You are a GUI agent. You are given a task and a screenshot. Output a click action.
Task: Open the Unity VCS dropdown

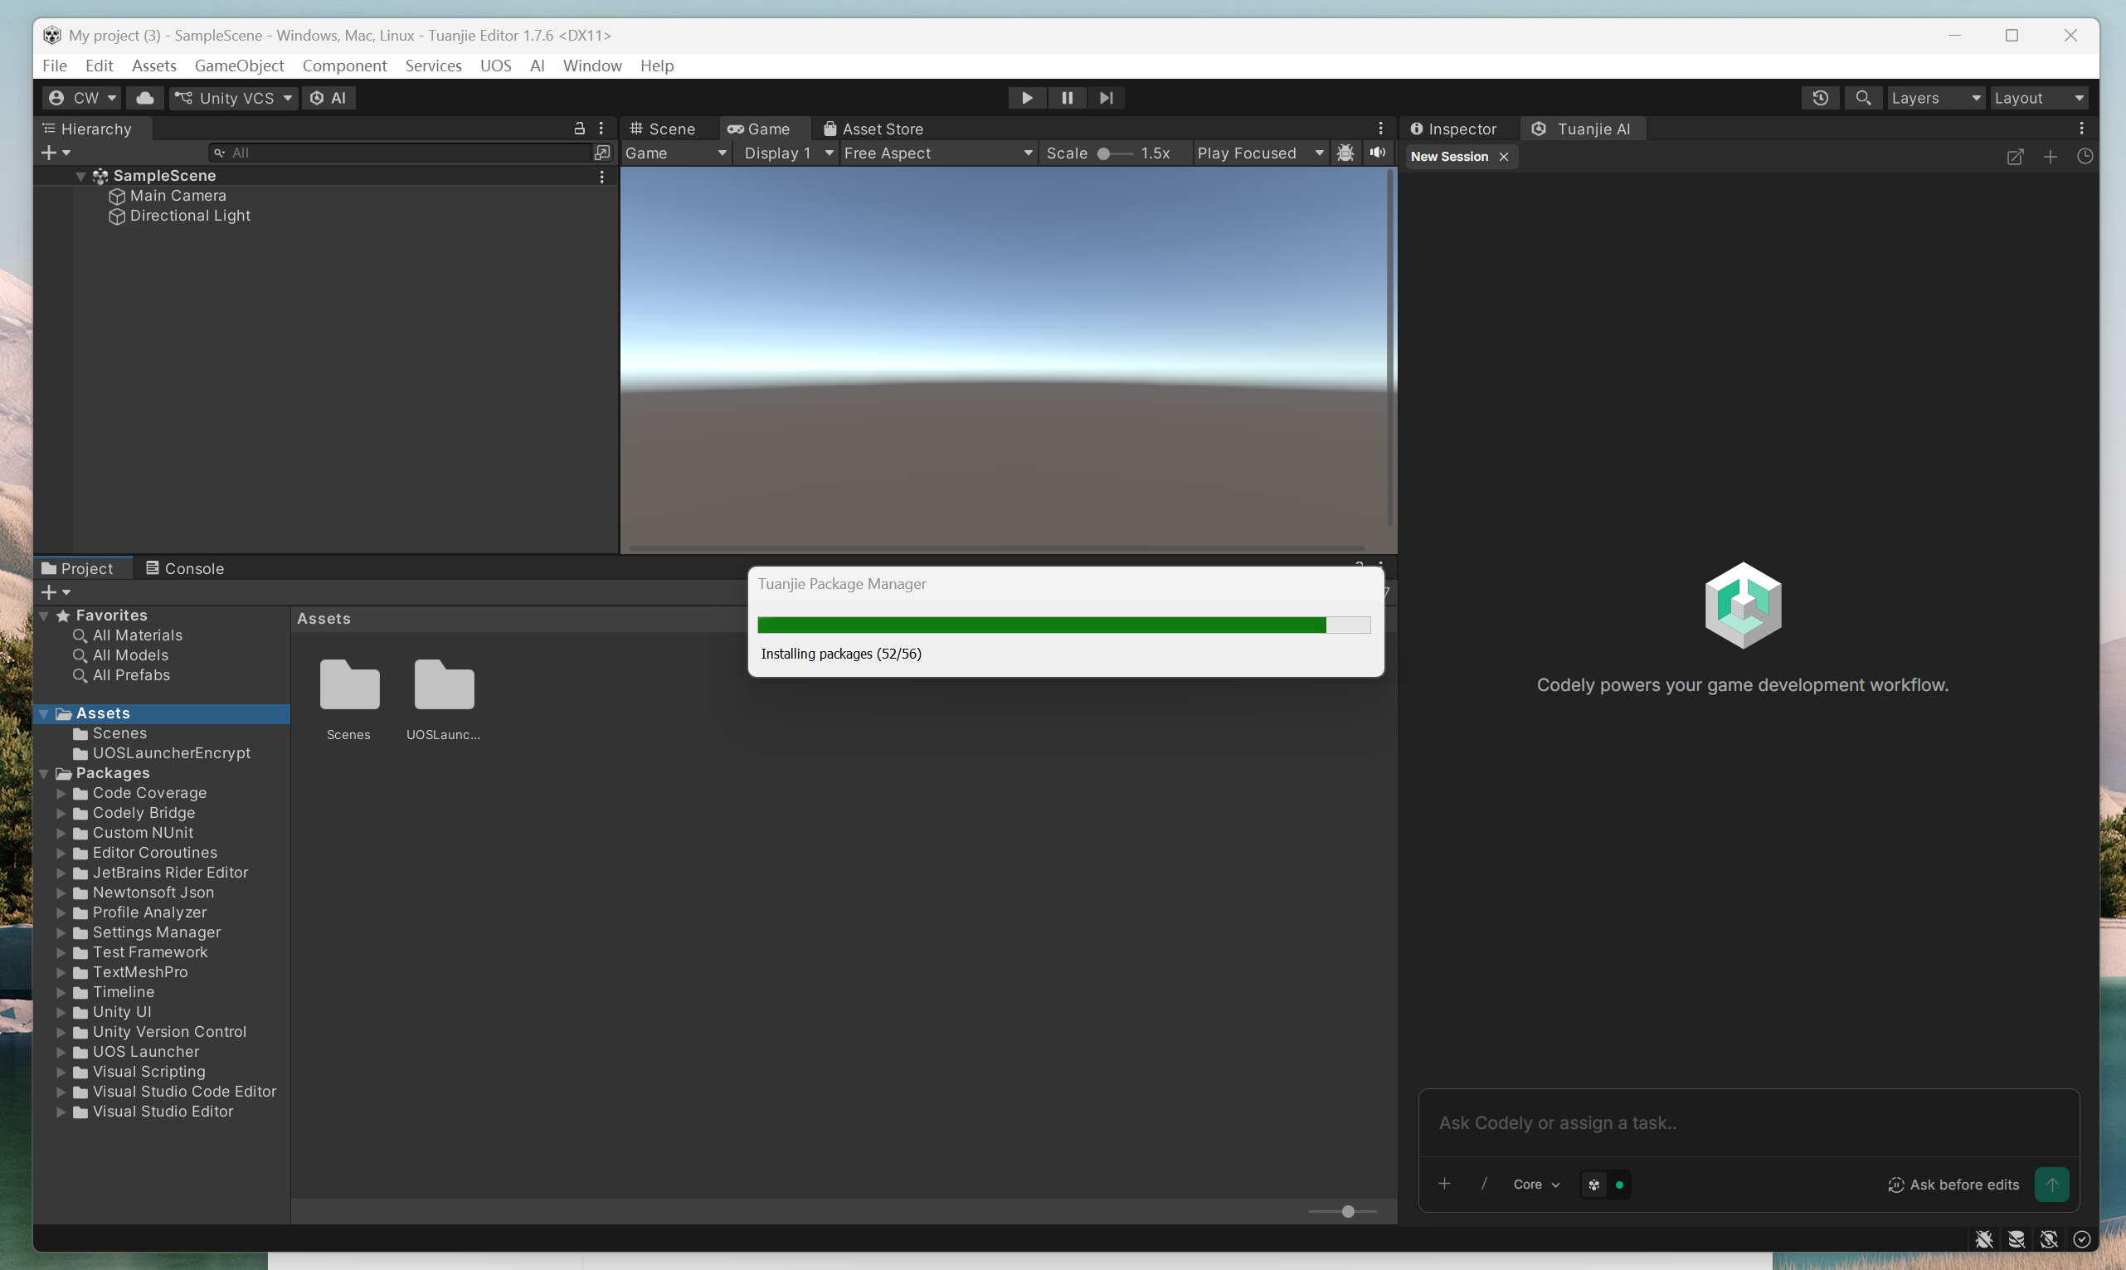click(x=234, y=98)
